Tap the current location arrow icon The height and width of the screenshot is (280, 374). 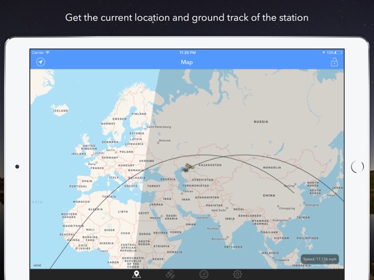tap(41, 62)
